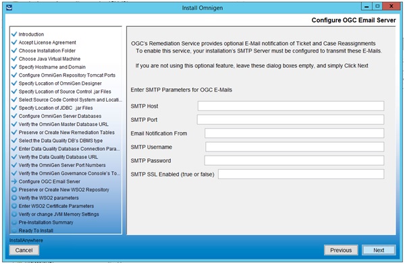Click the Previous button
This screenshot has height=264, width=405.
coord(341,250)
